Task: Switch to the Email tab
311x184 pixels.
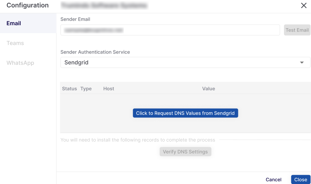Action: (14, 23)
